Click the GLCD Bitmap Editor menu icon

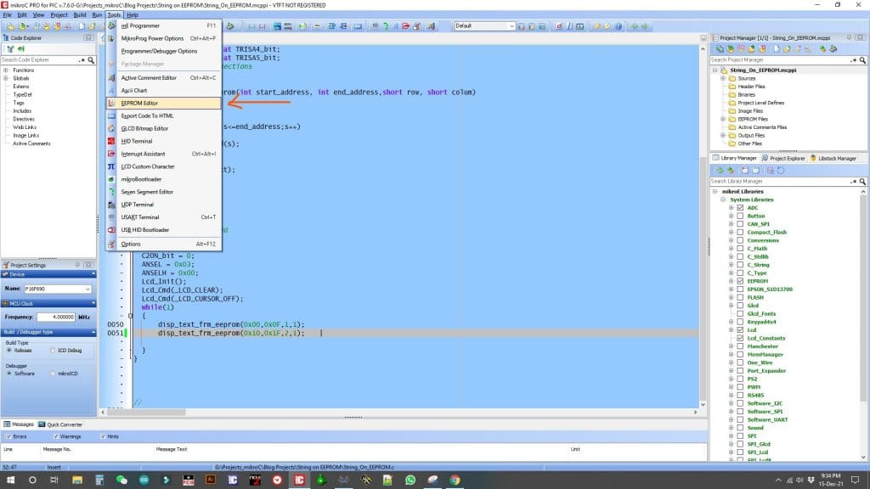coord(111,129)
